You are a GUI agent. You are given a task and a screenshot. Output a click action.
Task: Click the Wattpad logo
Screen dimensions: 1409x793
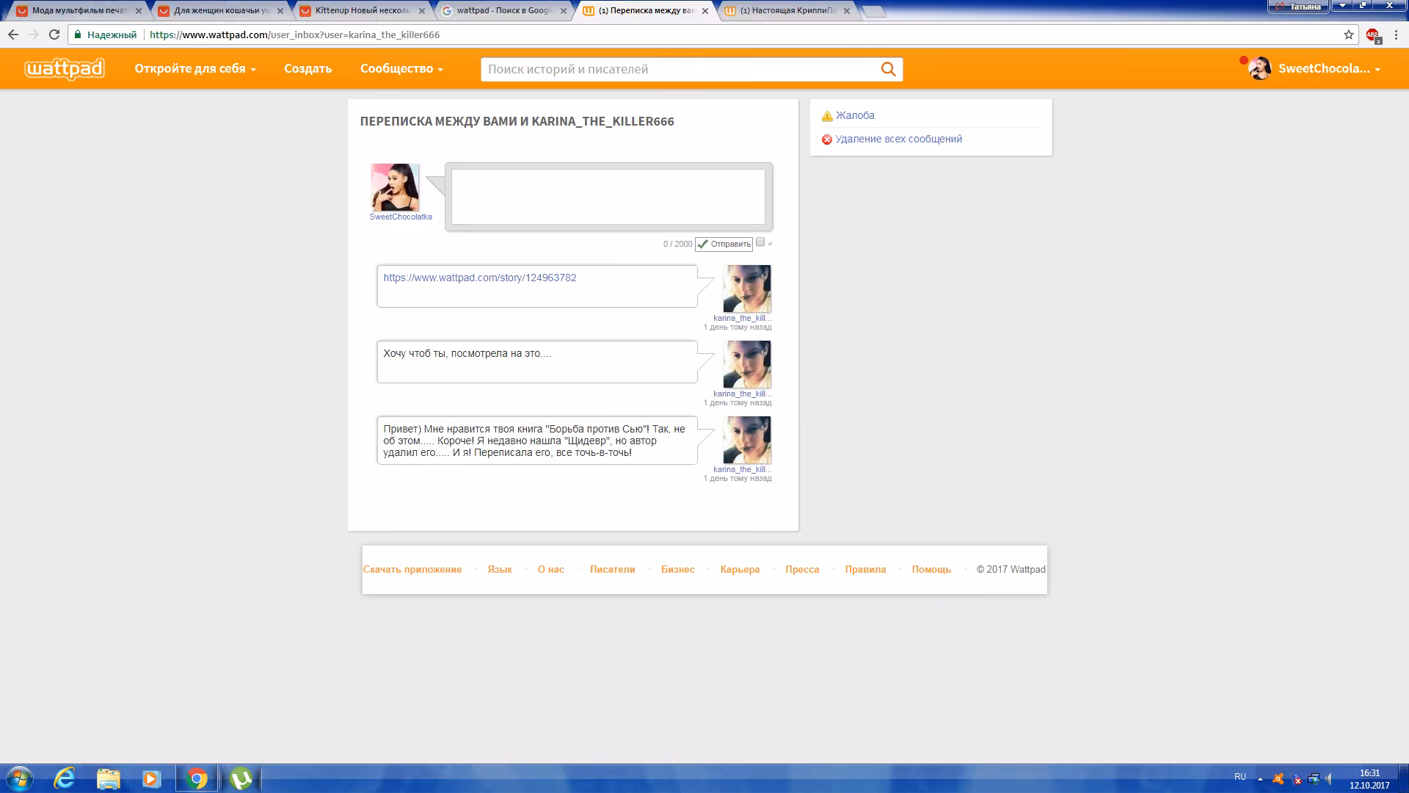point(65,69)
